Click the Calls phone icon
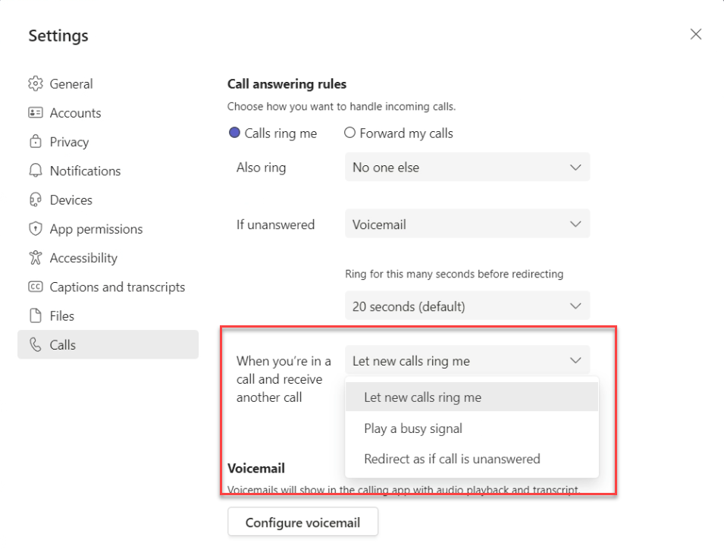This screenshot has width=724, height=549. [36, 344]
